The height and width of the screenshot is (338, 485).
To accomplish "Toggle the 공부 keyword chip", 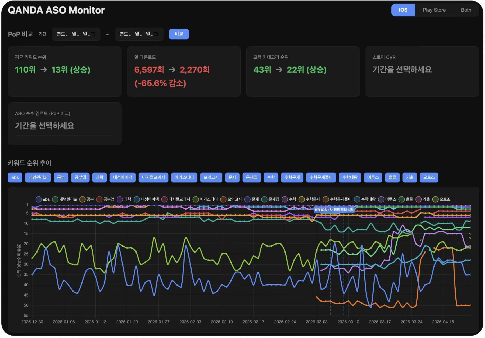I will [x=61, y=177].
